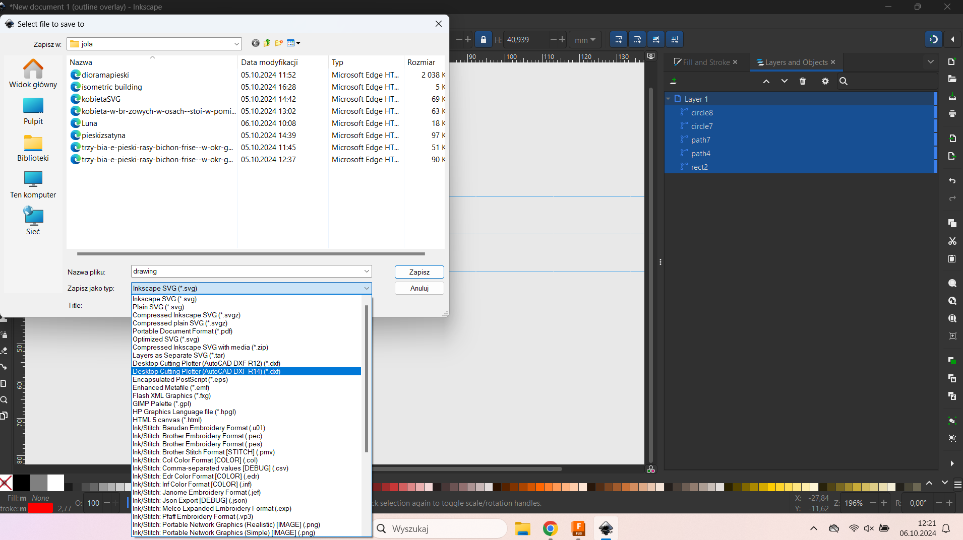Pick the white palette swatch
This screenshot has width=963, height=540.
coord(55,483)
